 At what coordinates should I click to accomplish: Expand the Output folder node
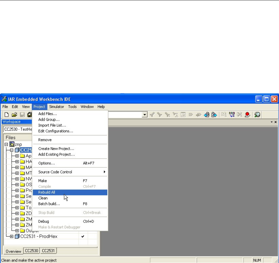coord(17,231)
